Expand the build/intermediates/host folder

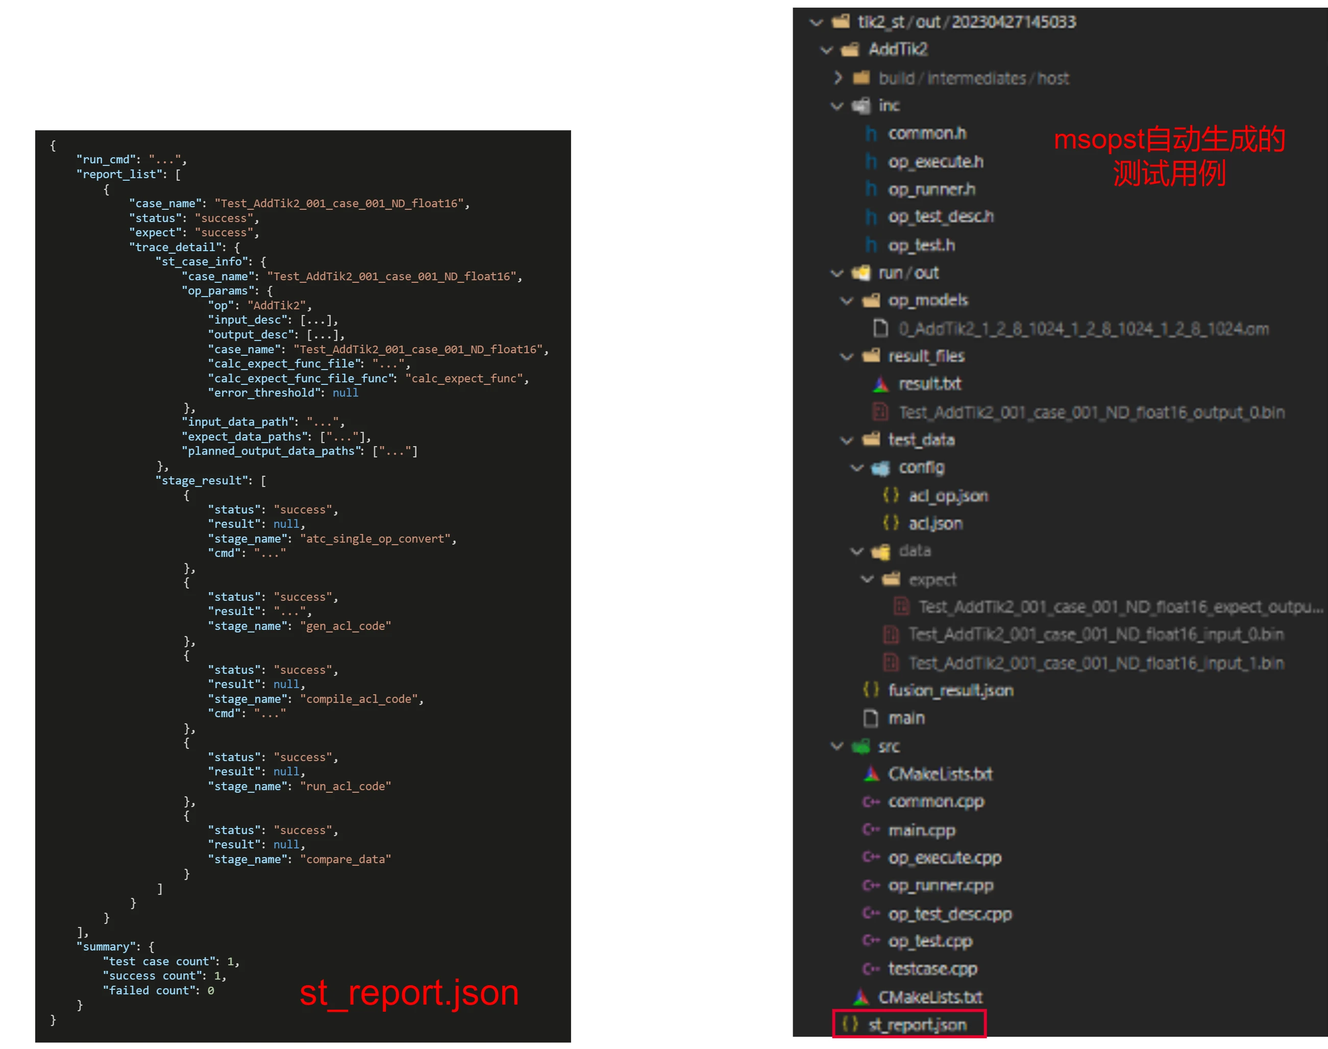click(838, 78)
